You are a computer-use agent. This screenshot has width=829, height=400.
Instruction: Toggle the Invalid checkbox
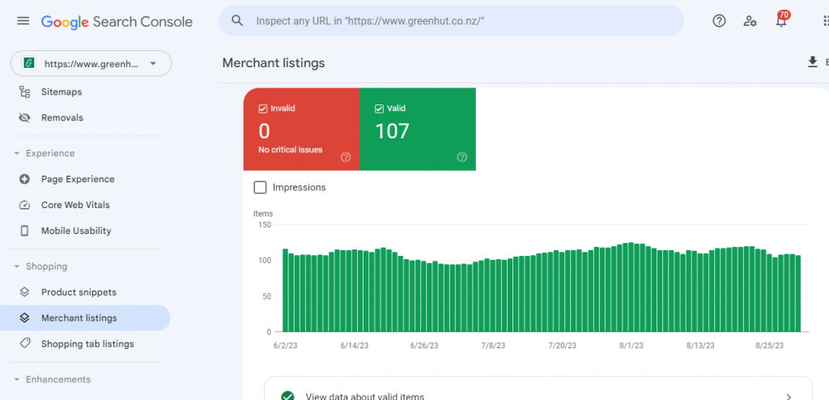tap(263, 109)
